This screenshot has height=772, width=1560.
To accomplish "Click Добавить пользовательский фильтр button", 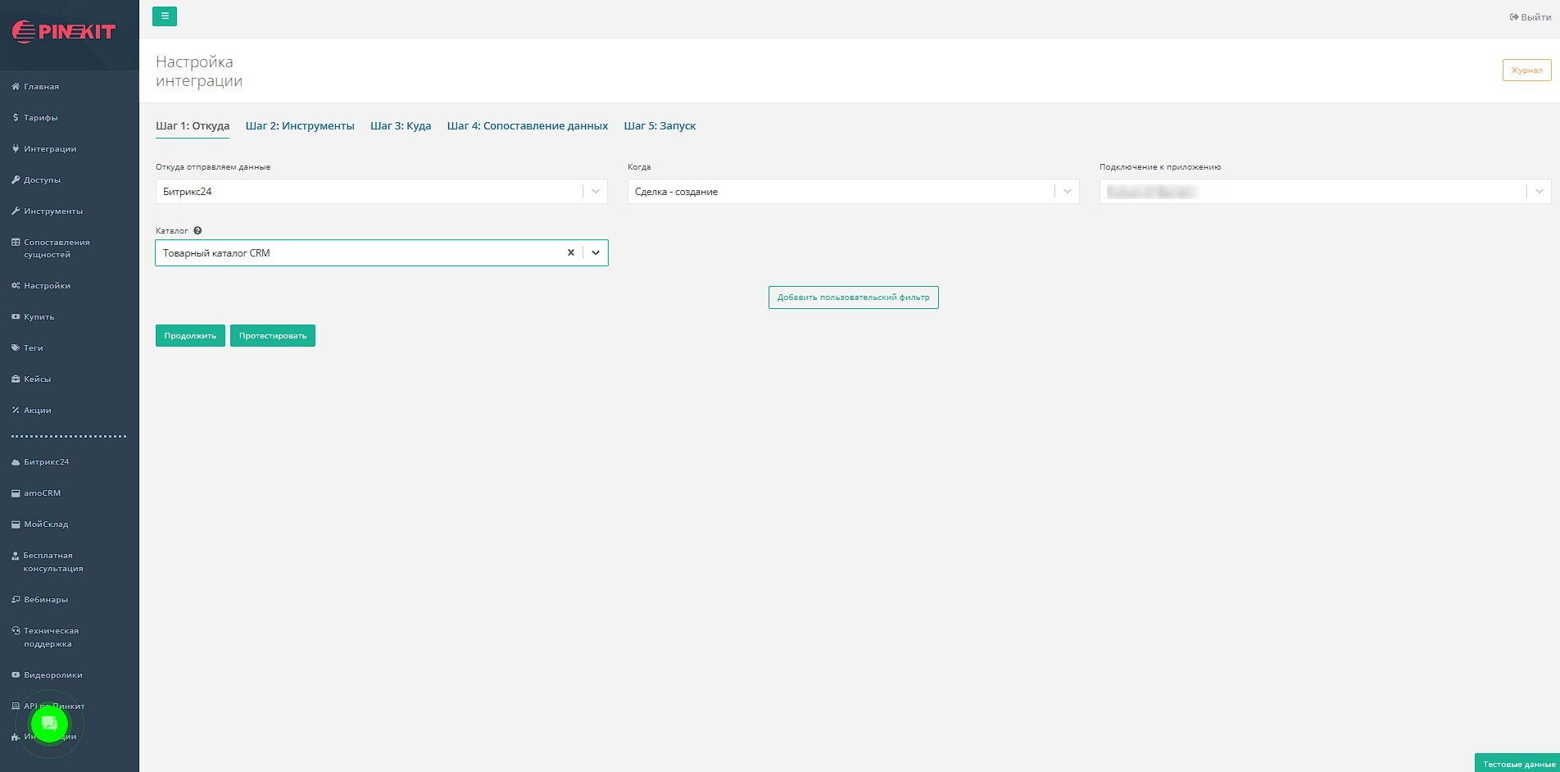I will (853, 297).
